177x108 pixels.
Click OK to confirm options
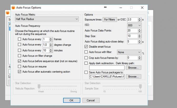point(72,100)
